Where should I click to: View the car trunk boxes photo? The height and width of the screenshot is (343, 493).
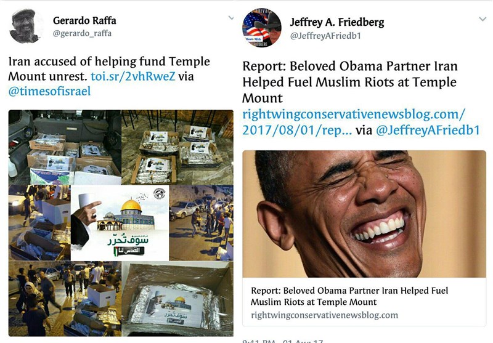pyautogui.click(x=65, y=147)
